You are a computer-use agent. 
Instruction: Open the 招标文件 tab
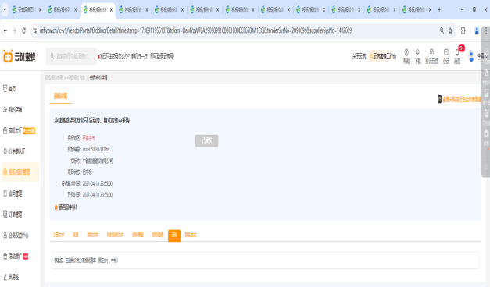(x=92, y=235)
